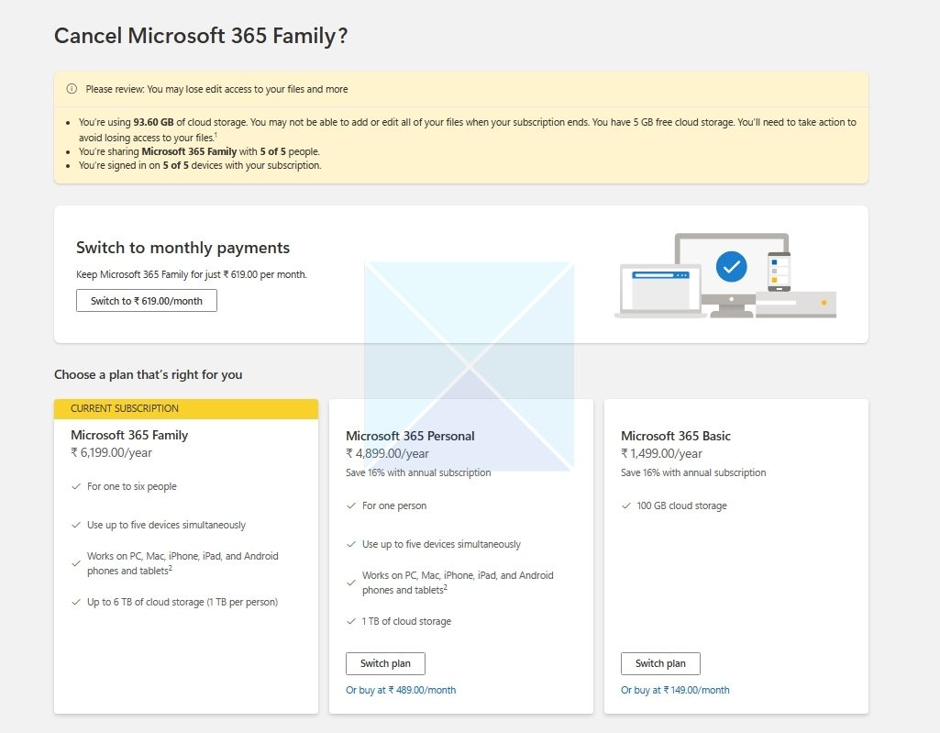Open the "Or buy at ₹ 489.00/month" link
Screen dimensions: 940x733
401,690
